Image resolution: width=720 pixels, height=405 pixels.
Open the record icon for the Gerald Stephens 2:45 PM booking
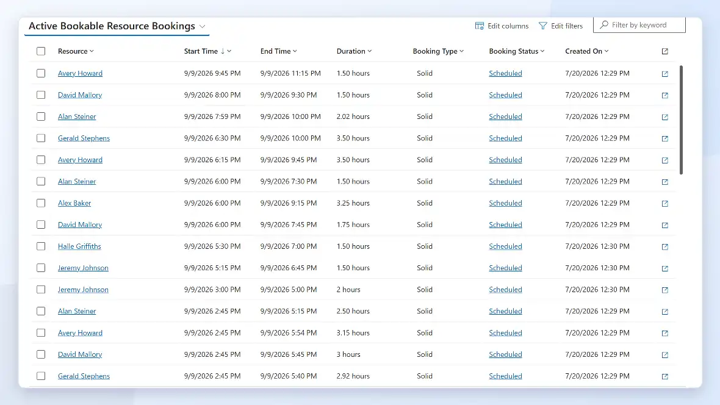pyautogui.click(x=664, y=376)
